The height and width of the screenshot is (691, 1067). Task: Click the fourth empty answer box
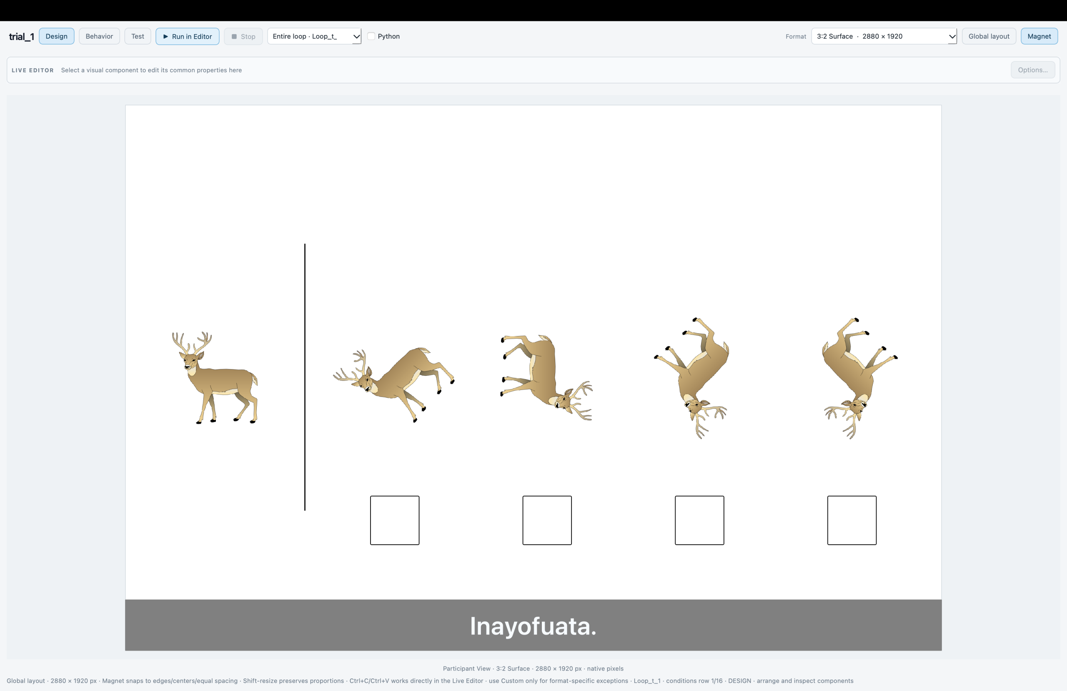852,520
